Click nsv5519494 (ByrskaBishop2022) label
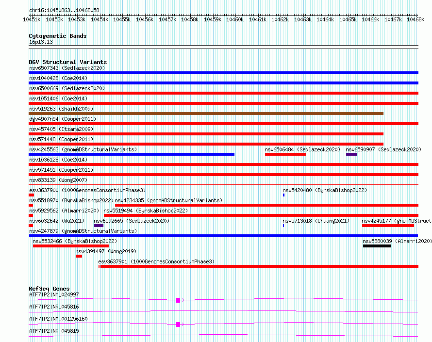This screenshot has width=432, height=342. (146, 211)
